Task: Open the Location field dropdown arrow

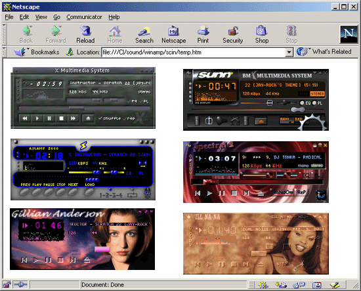Action: click(x=289, y=53)
